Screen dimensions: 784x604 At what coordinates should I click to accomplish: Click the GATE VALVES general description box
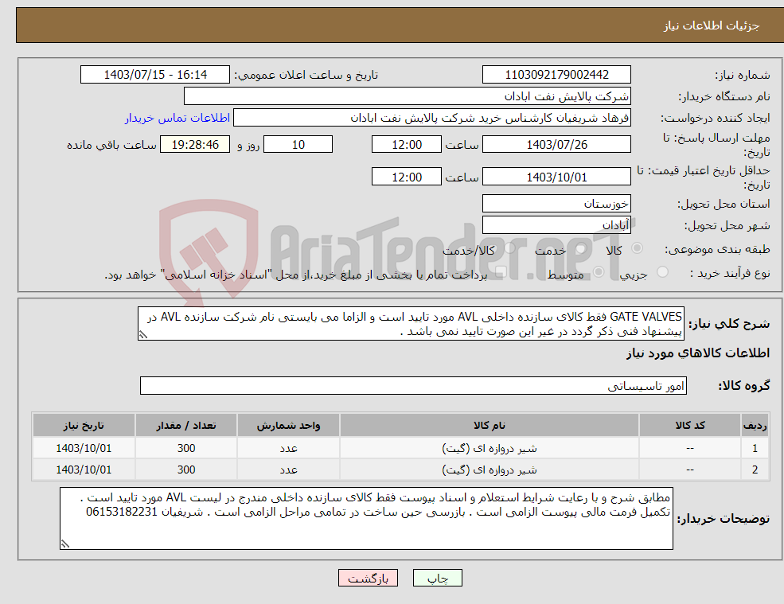coord(411,324)
